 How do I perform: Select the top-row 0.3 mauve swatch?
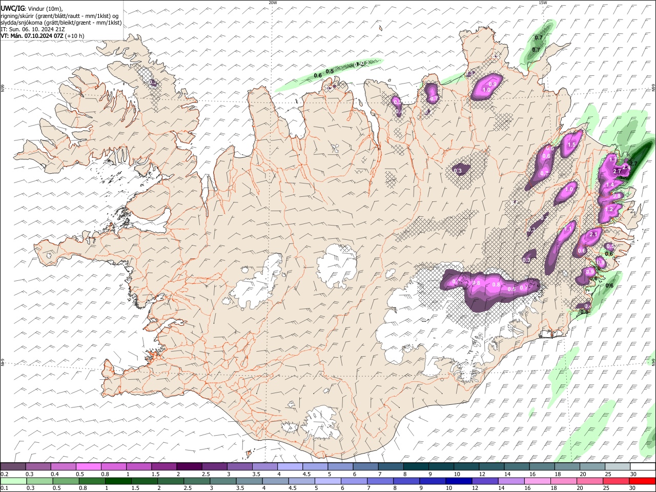pyautogui.click(x=38, y=466)
